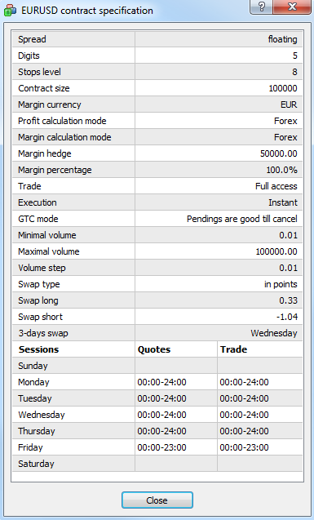Select the 3-days swap Wednesday value
The height and width of the screenshot is (520, 314).
[274, 333]
